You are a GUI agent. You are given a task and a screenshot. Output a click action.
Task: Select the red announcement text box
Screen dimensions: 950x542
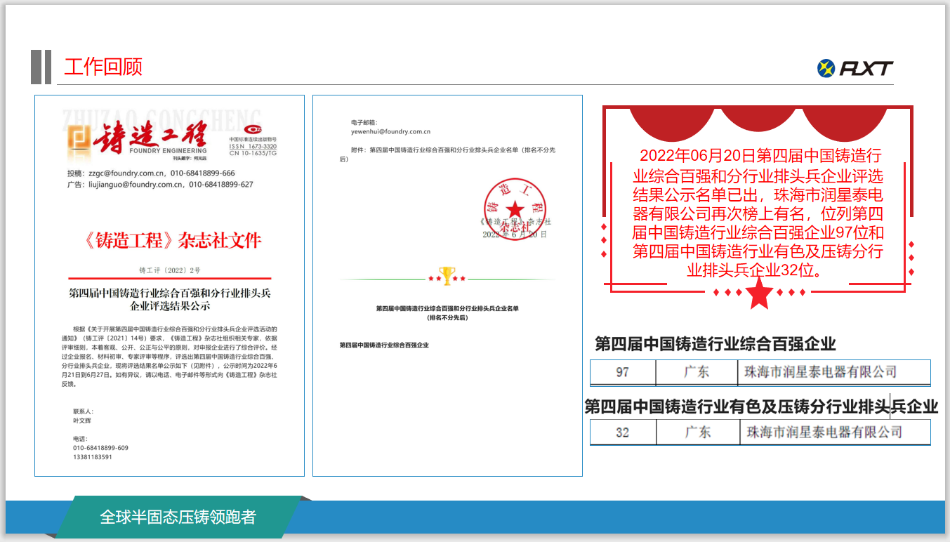click(758, 213)
